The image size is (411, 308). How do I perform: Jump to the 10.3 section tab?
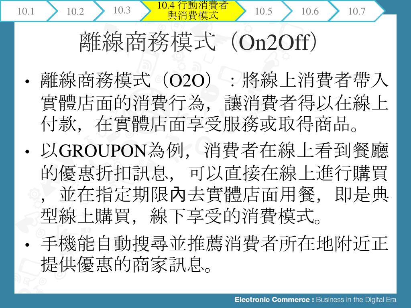coord(122,10)
